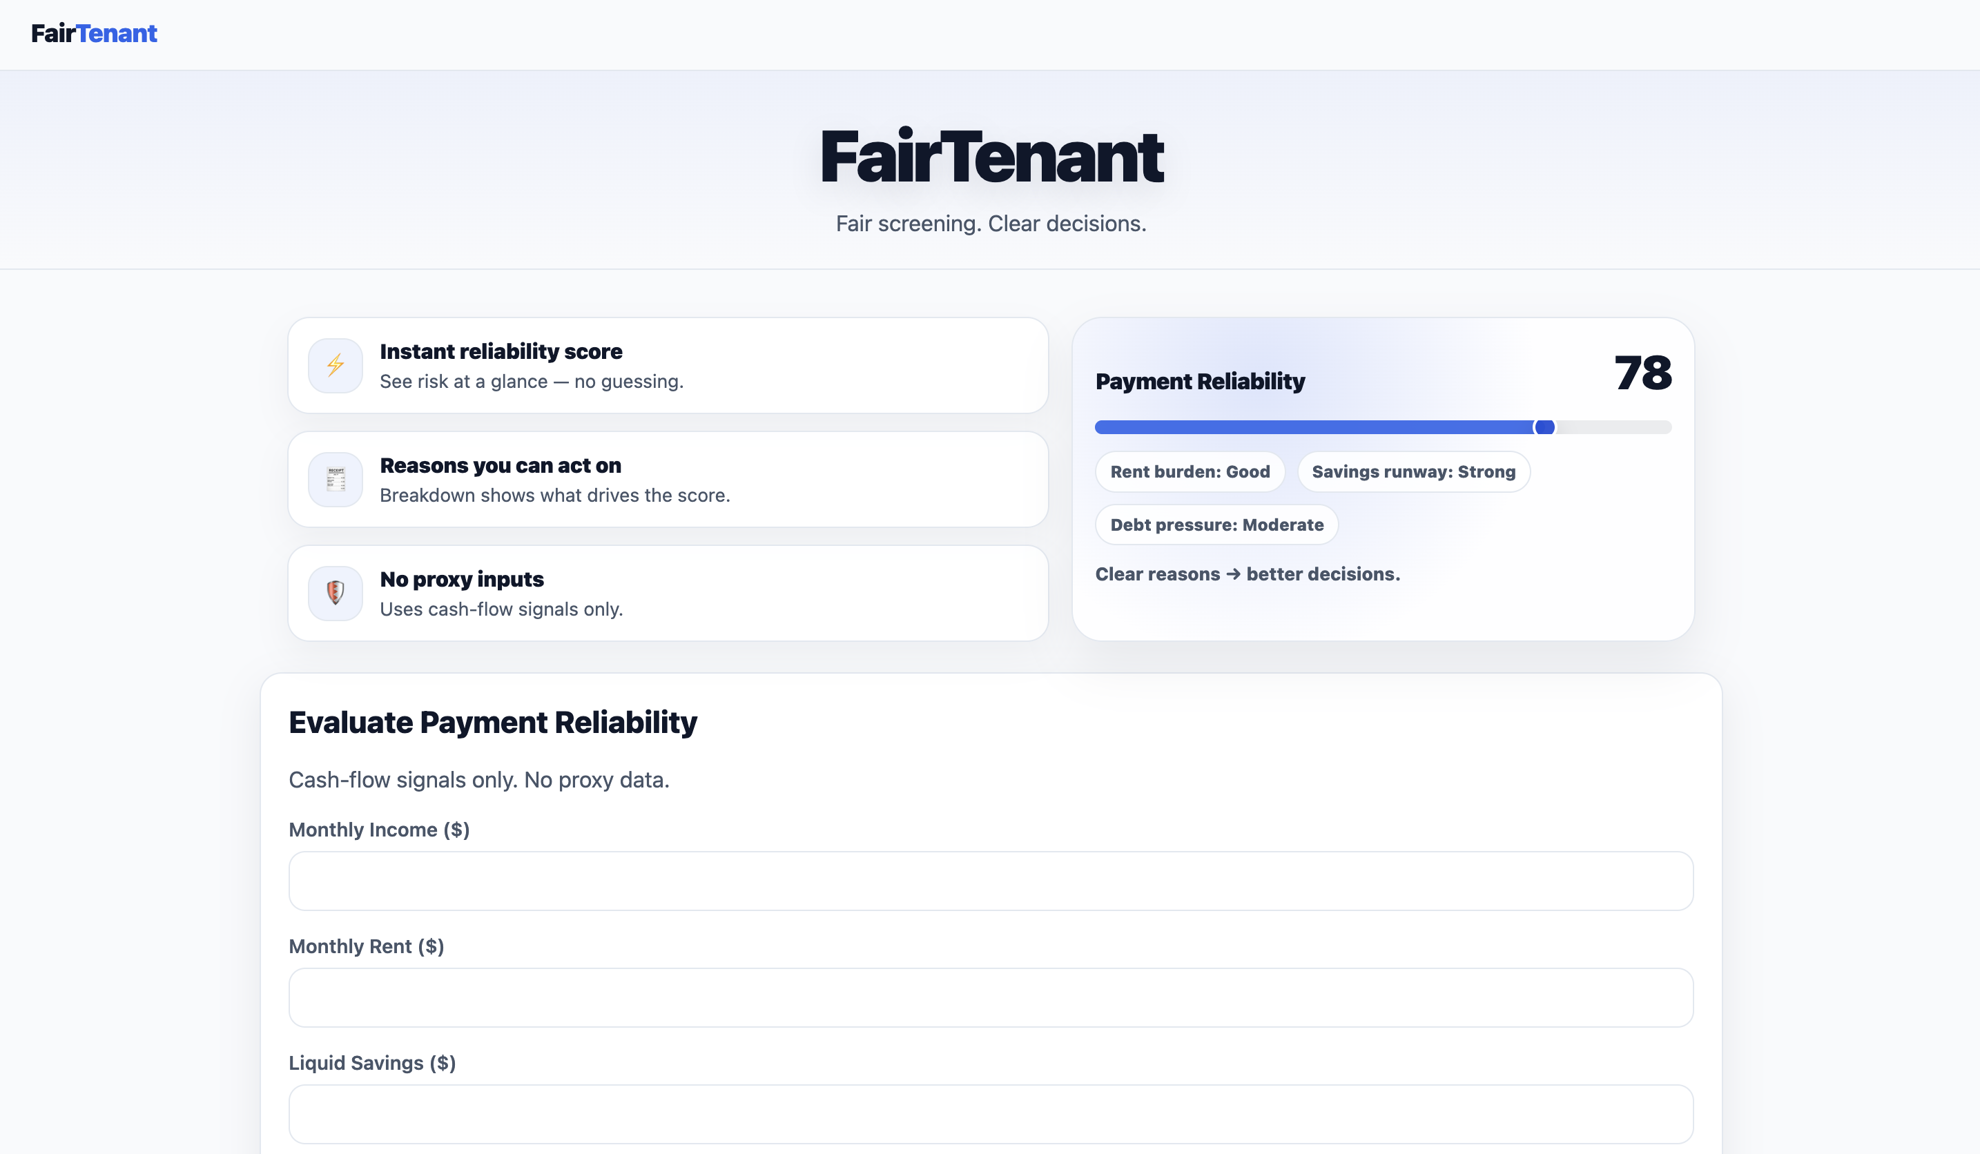
Task: Focus the Liquid Savings input field
Action: pos(990,1114)
